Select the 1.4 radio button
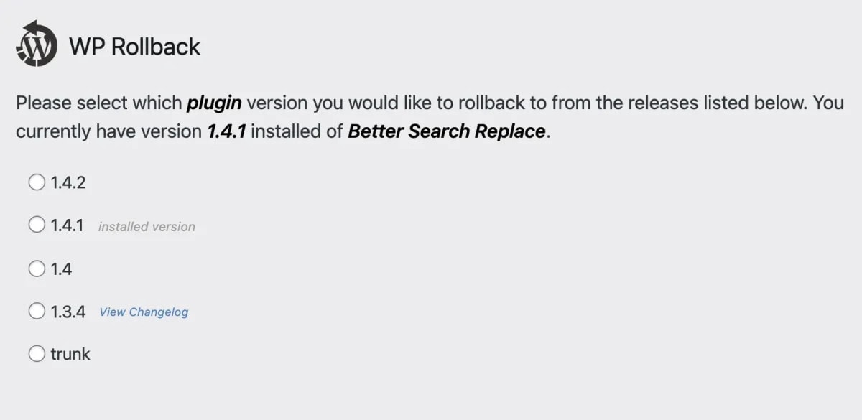Viewport: 862px width, 420px height. [x=36, y=268]
